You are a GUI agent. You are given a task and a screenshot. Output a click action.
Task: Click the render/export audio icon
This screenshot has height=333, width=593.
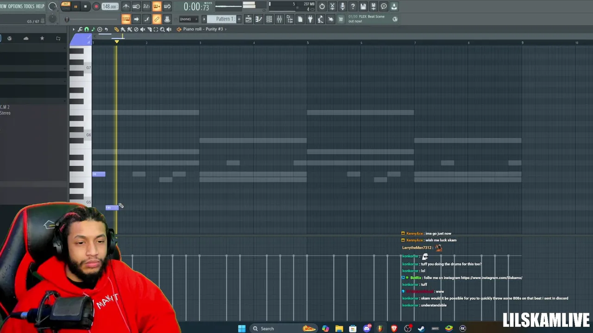point(373,6)
